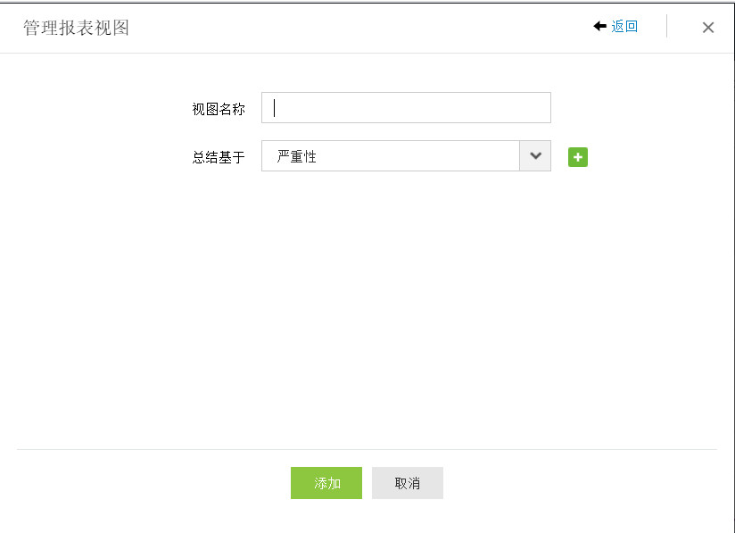Add another summary field using plus icon
The height and width of the screenshot is (533, 735).
tap(578, 157)
